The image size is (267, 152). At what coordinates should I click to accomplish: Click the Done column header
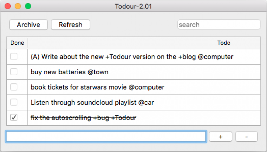click(x=17, y=43)
